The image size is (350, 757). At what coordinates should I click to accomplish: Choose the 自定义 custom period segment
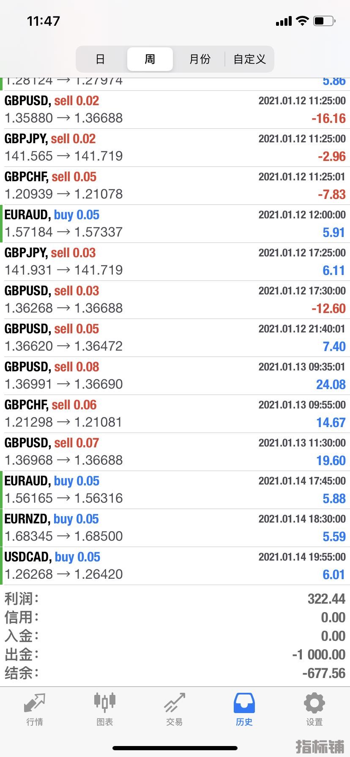coord(249,59)
